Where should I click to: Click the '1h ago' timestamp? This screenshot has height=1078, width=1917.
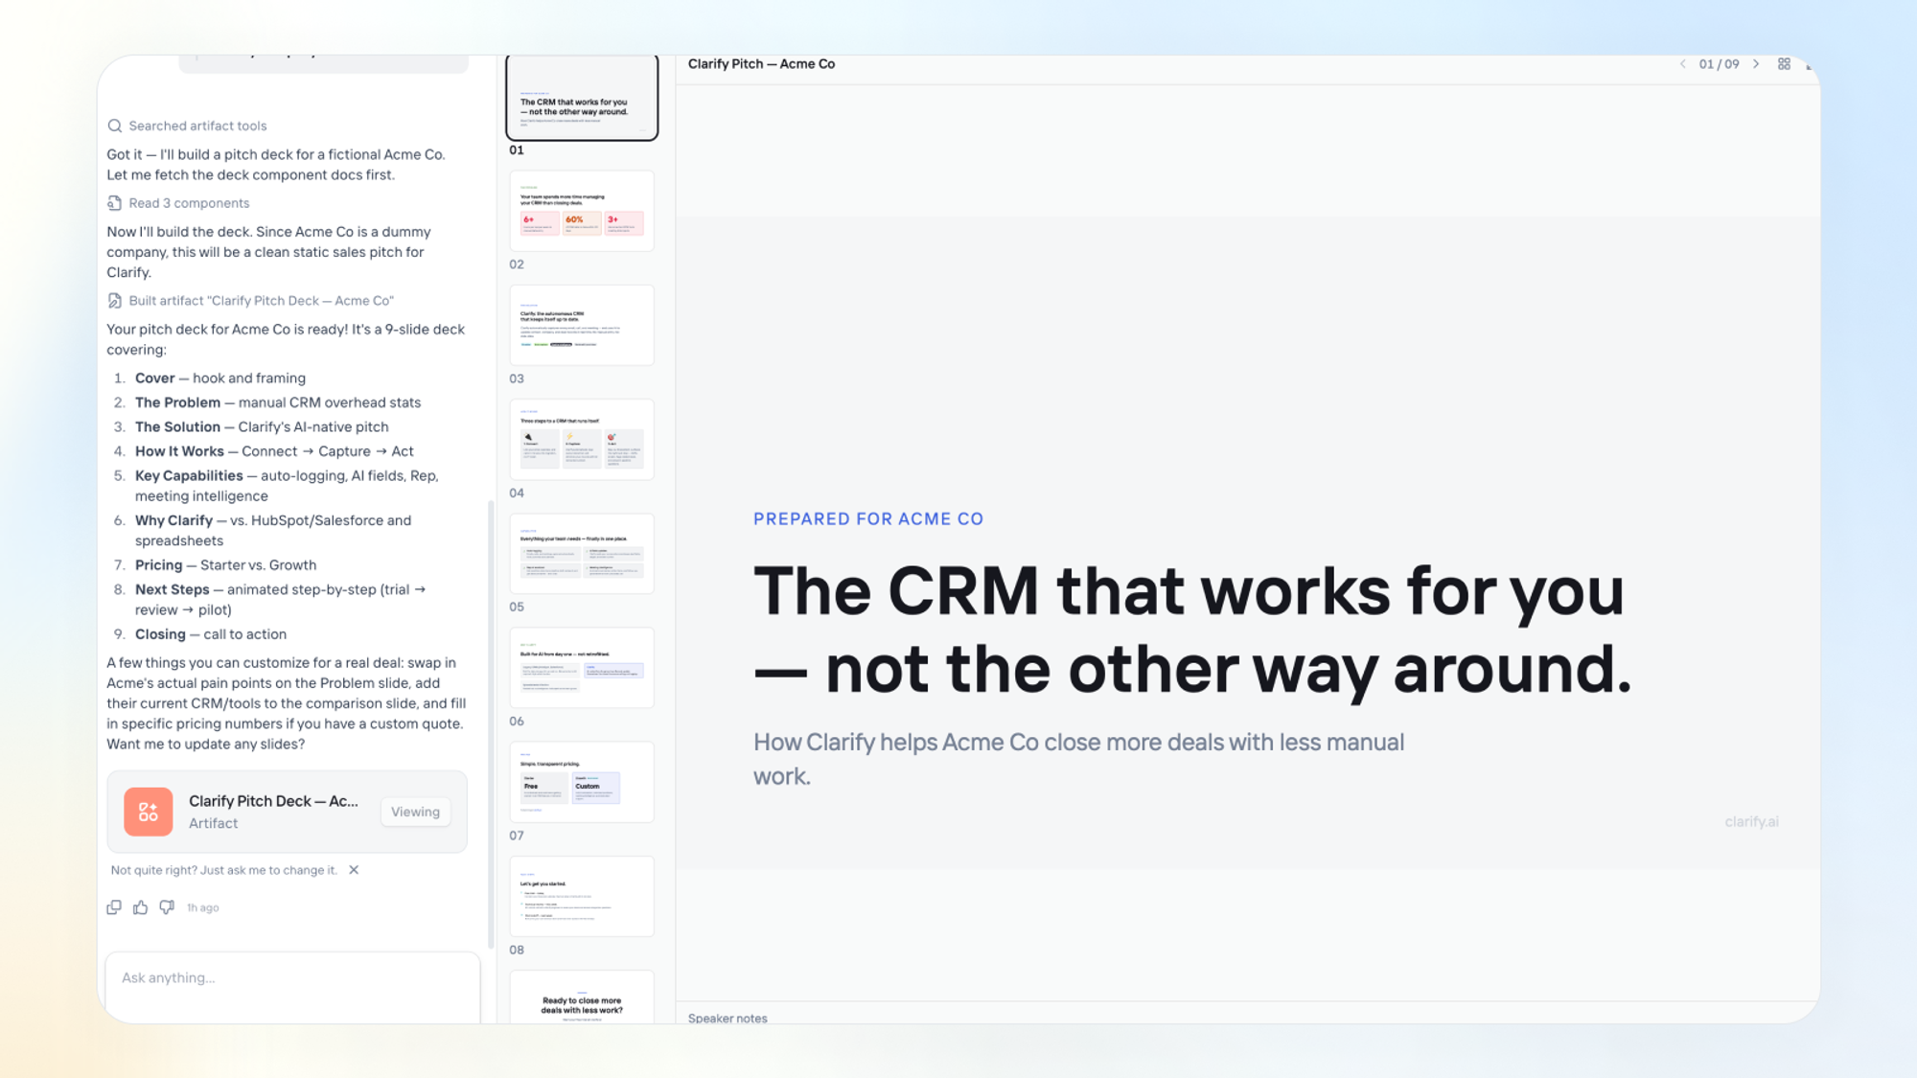[x=202, y=907]
